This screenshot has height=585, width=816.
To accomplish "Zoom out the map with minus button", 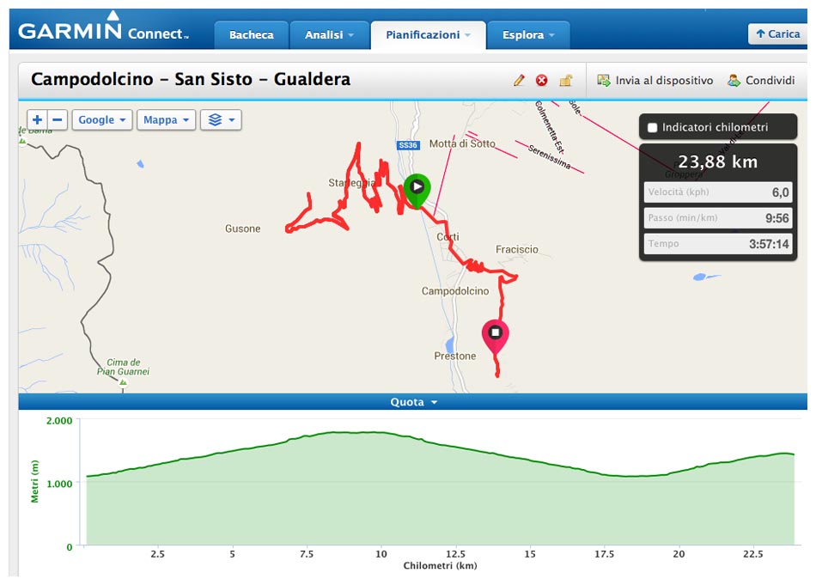I will 58,119.
